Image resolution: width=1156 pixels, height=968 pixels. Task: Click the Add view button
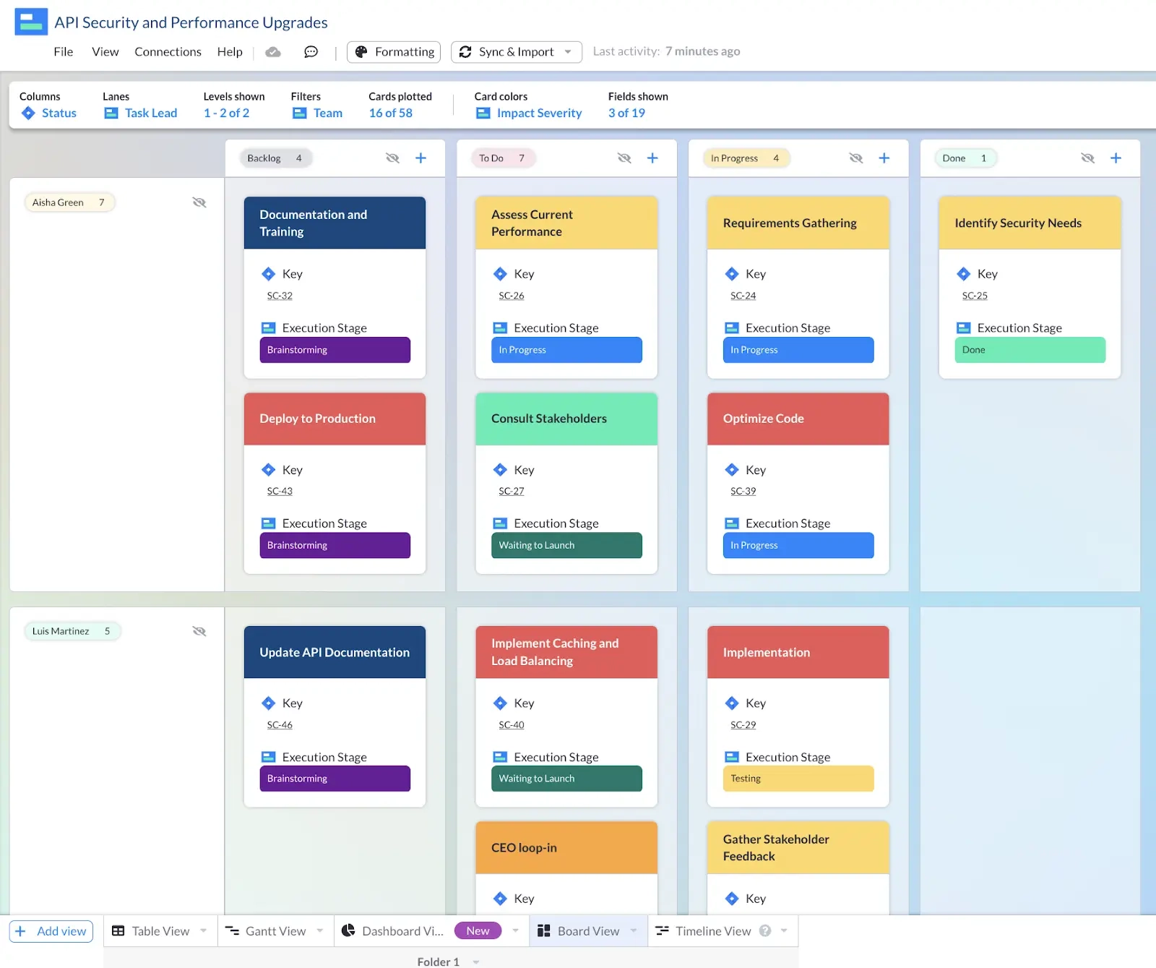pyautogui.click(x=51, y=930)
